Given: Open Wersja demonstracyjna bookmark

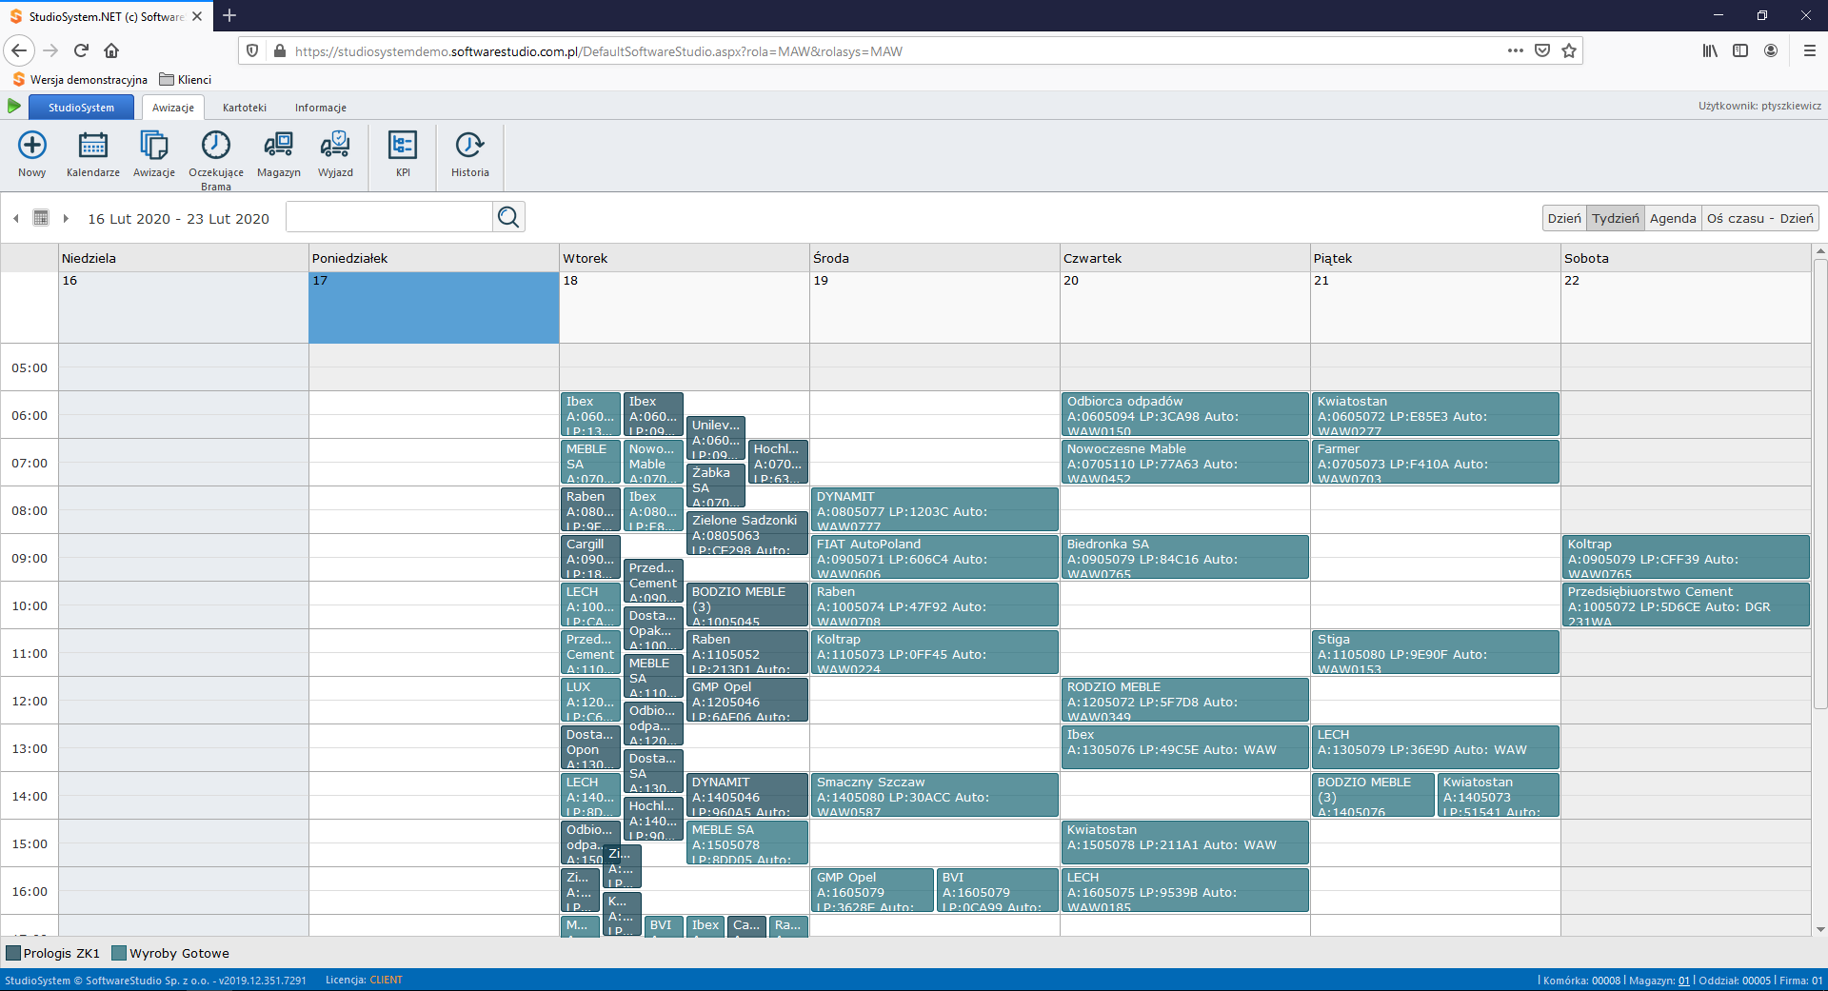Looking at the screenshot, I should 80,79.
